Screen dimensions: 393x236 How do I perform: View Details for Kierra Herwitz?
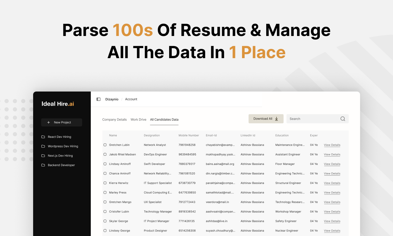(332, 183)
